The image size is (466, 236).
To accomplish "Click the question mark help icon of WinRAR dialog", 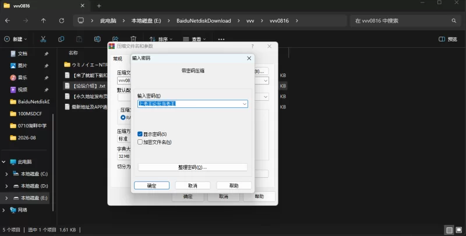I will (x=252, y=46).
